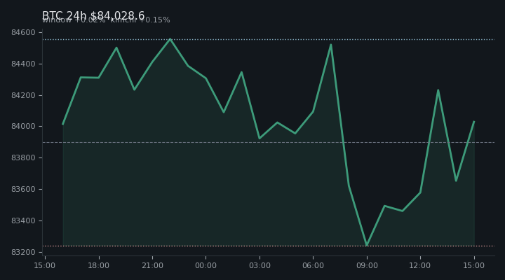
Task: Click the y-axis label "84000"
Action: pos(23,126)
